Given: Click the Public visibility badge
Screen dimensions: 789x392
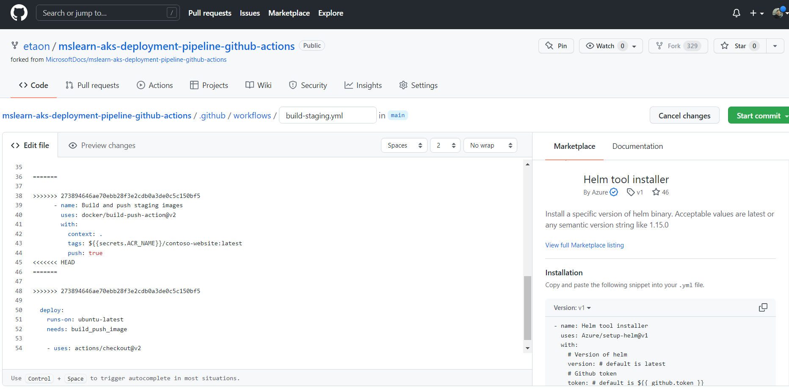Looking at the screenshot, I should coord(312,46).
